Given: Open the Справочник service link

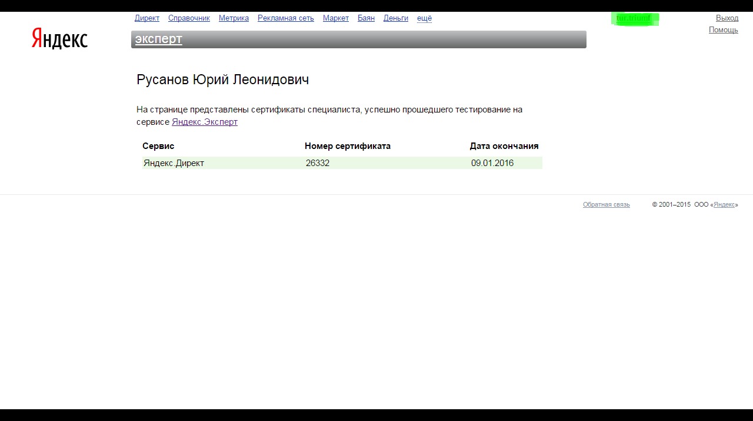Looking at the screenshot, I should point(189,18).
